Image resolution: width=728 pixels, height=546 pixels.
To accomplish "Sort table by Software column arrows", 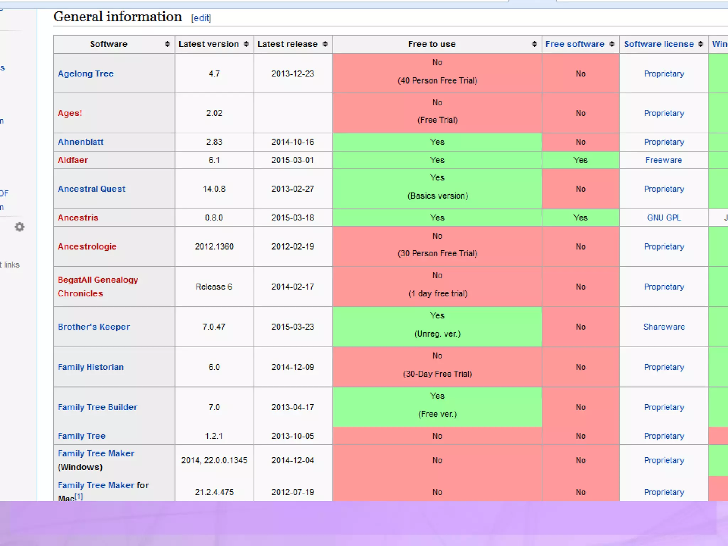I will click(167, 44).
